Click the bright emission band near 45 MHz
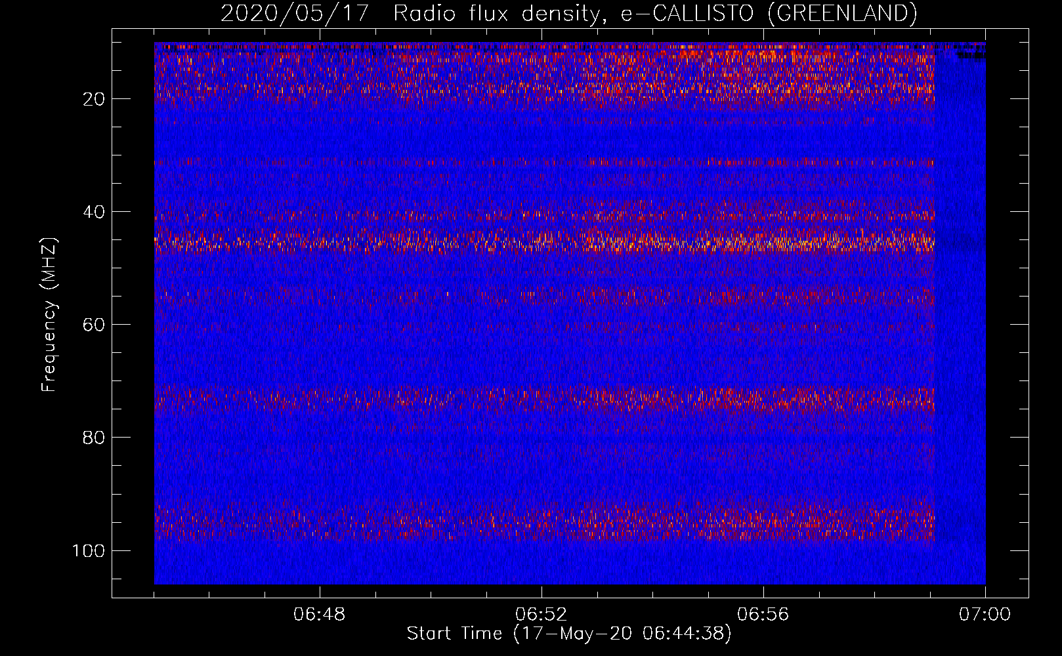 544,241
